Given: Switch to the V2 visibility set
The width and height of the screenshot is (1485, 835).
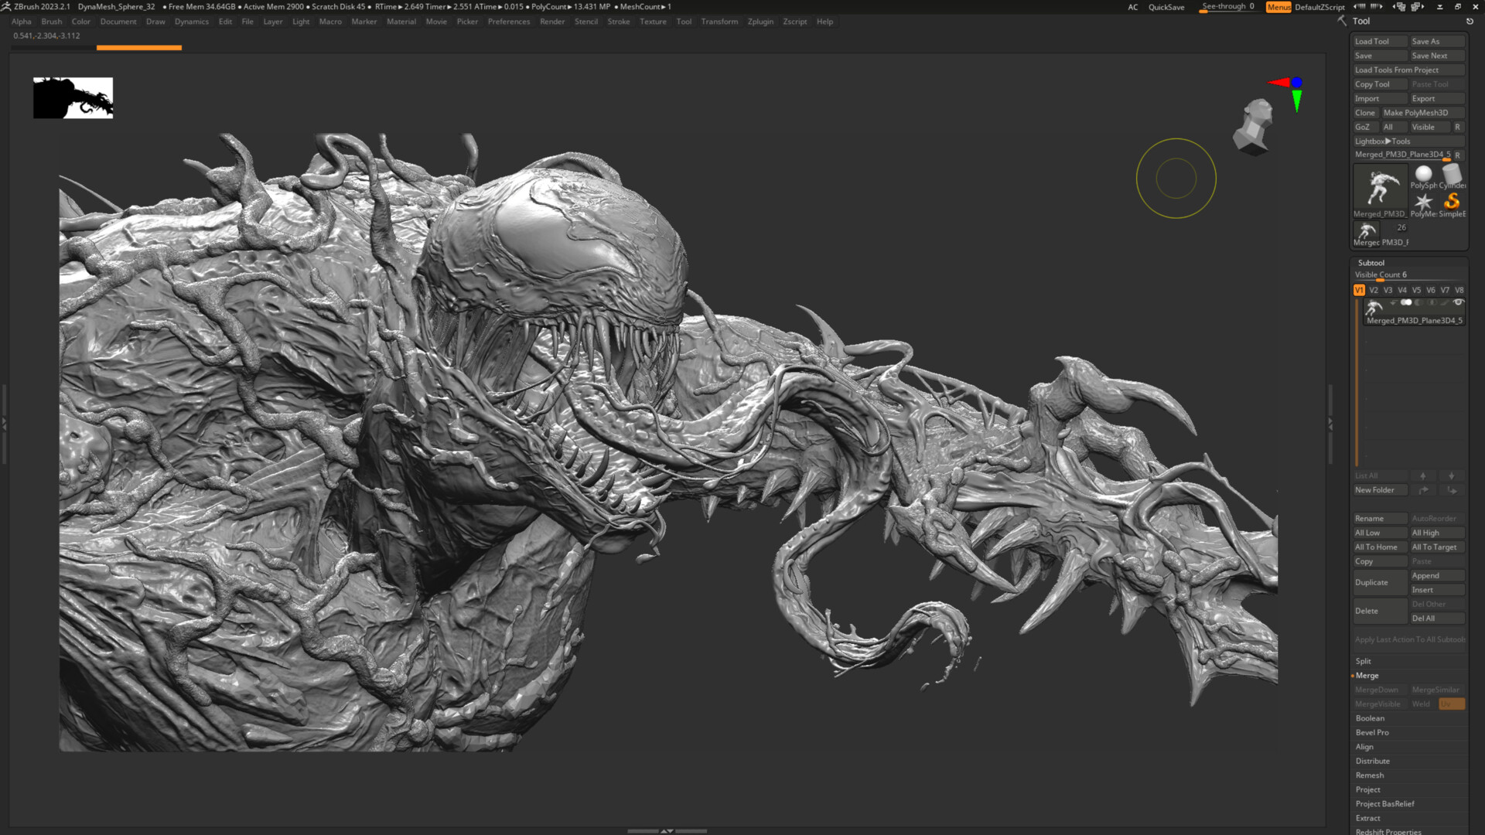Looking at the screenshot, I should tap(1374, 291).
